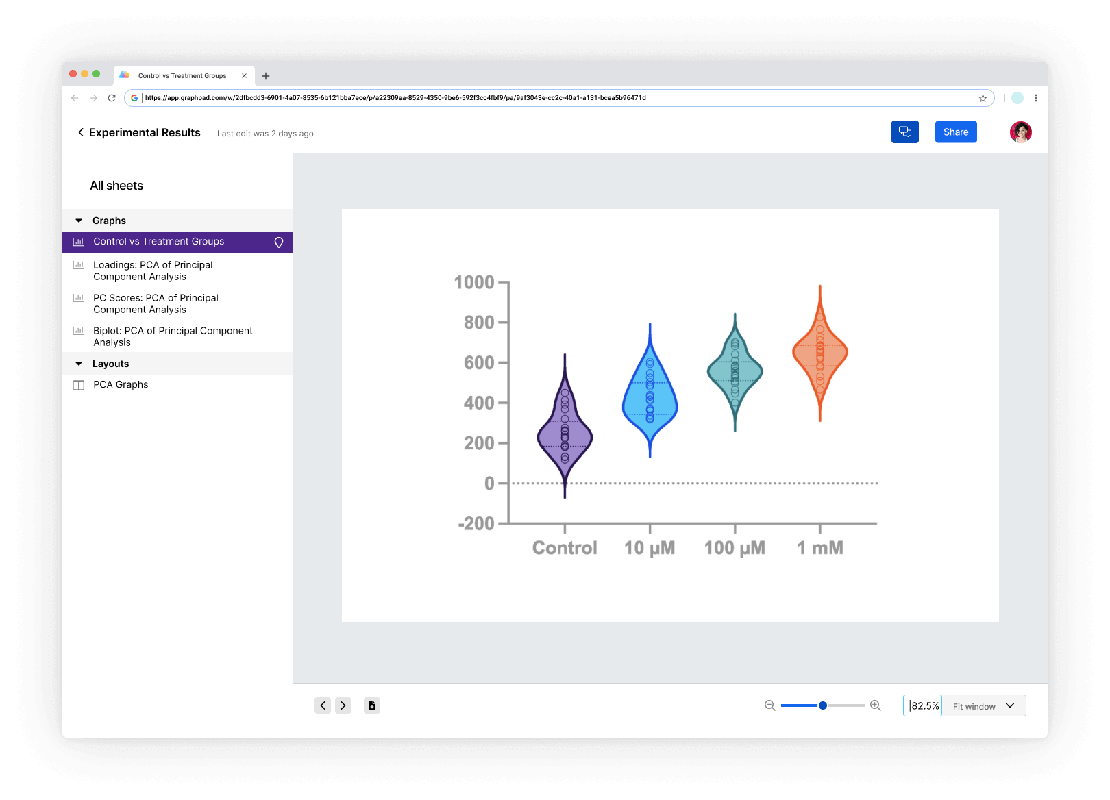Click the user profile avatar

coord(1020,132)
